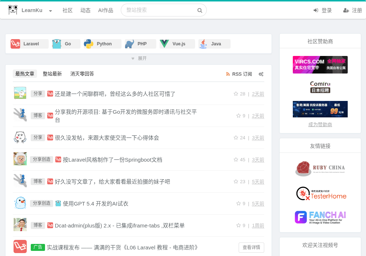Click the 1周前 timestamp on Dcat-admin post

258,225
